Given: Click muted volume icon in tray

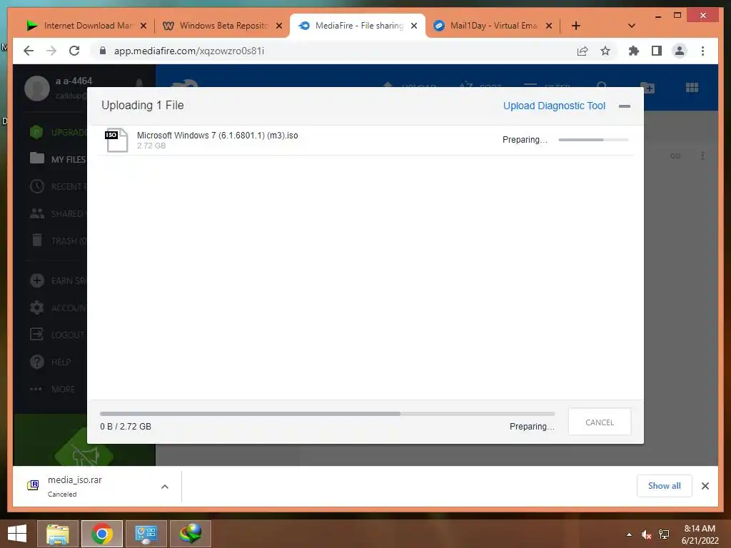Looking at the screenshot, I should pyautogui.click(x=646, y=534).
